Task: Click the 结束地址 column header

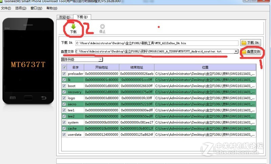Action: pos(137,67)
